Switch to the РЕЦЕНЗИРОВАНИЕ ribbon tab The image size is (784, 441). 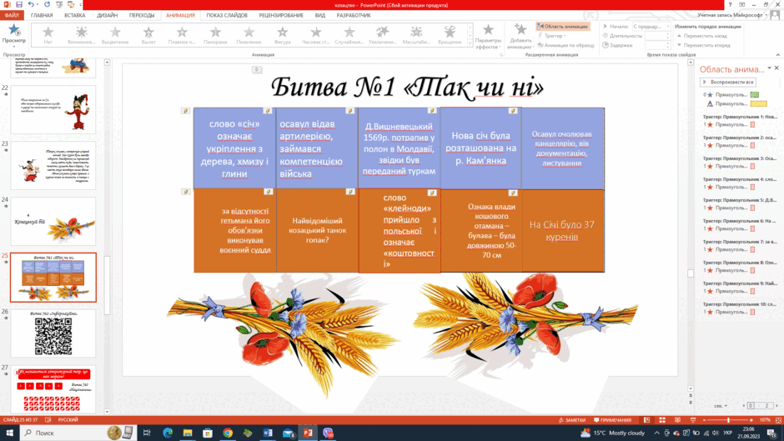coord(281,16)
